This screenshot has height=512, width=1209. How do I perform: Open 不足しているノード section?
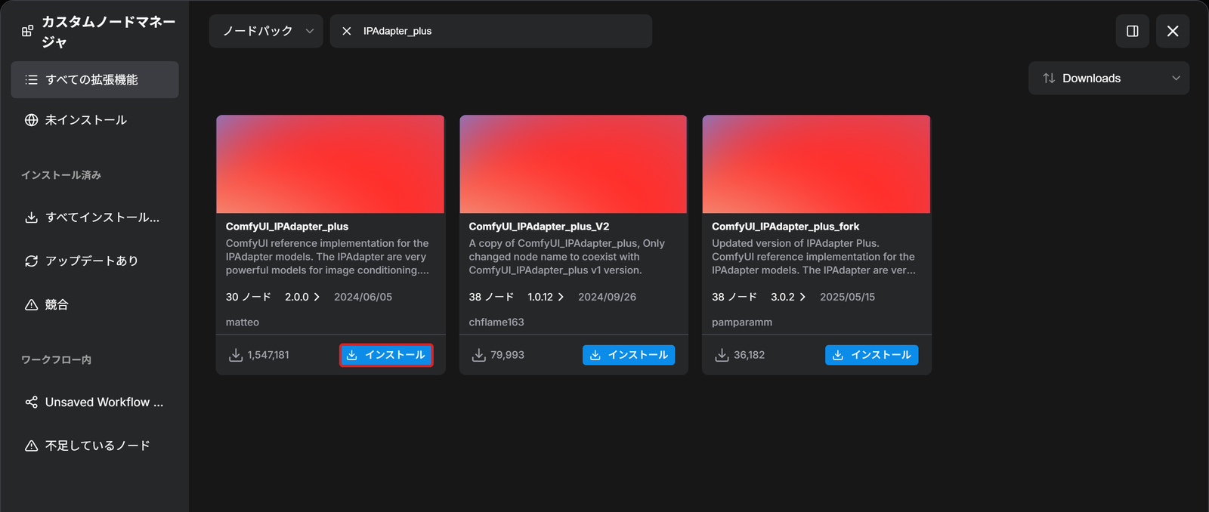click(94, 446)
